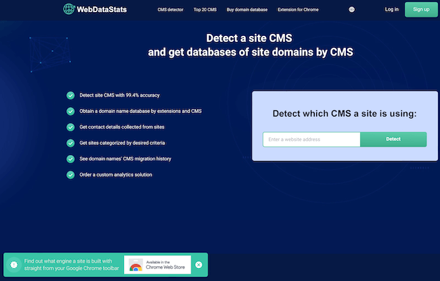Click 'Detect which CMS a site is using' heading
Screen dimensions: 440x281
point(345,113)
